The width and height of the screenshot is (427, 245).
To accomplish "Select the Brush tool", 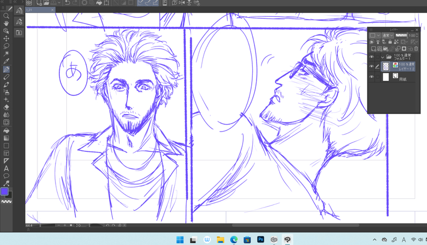I will tap(6, 85).
